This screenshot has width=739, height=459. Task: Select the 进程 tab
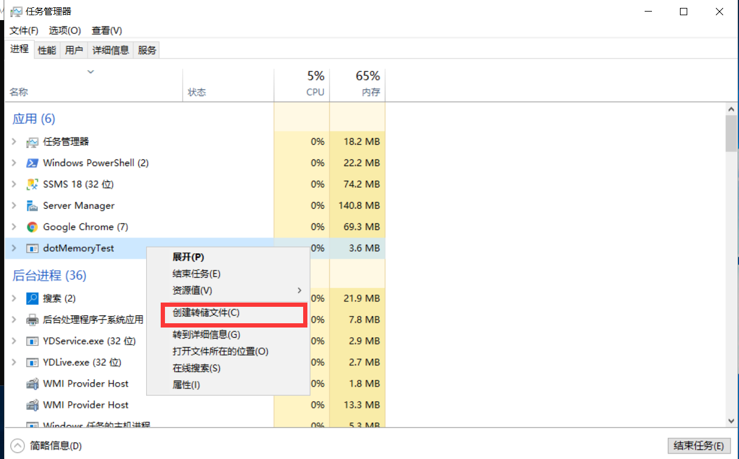(x=19, y=49)
